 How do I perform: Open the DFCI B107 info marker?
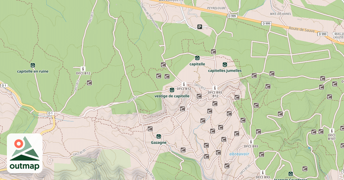pyautogui.click(x=332, y=131)
